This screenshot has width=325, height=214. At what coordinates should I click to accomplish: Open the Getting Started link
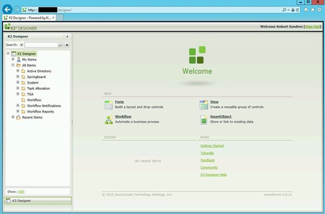pos(212,146)
